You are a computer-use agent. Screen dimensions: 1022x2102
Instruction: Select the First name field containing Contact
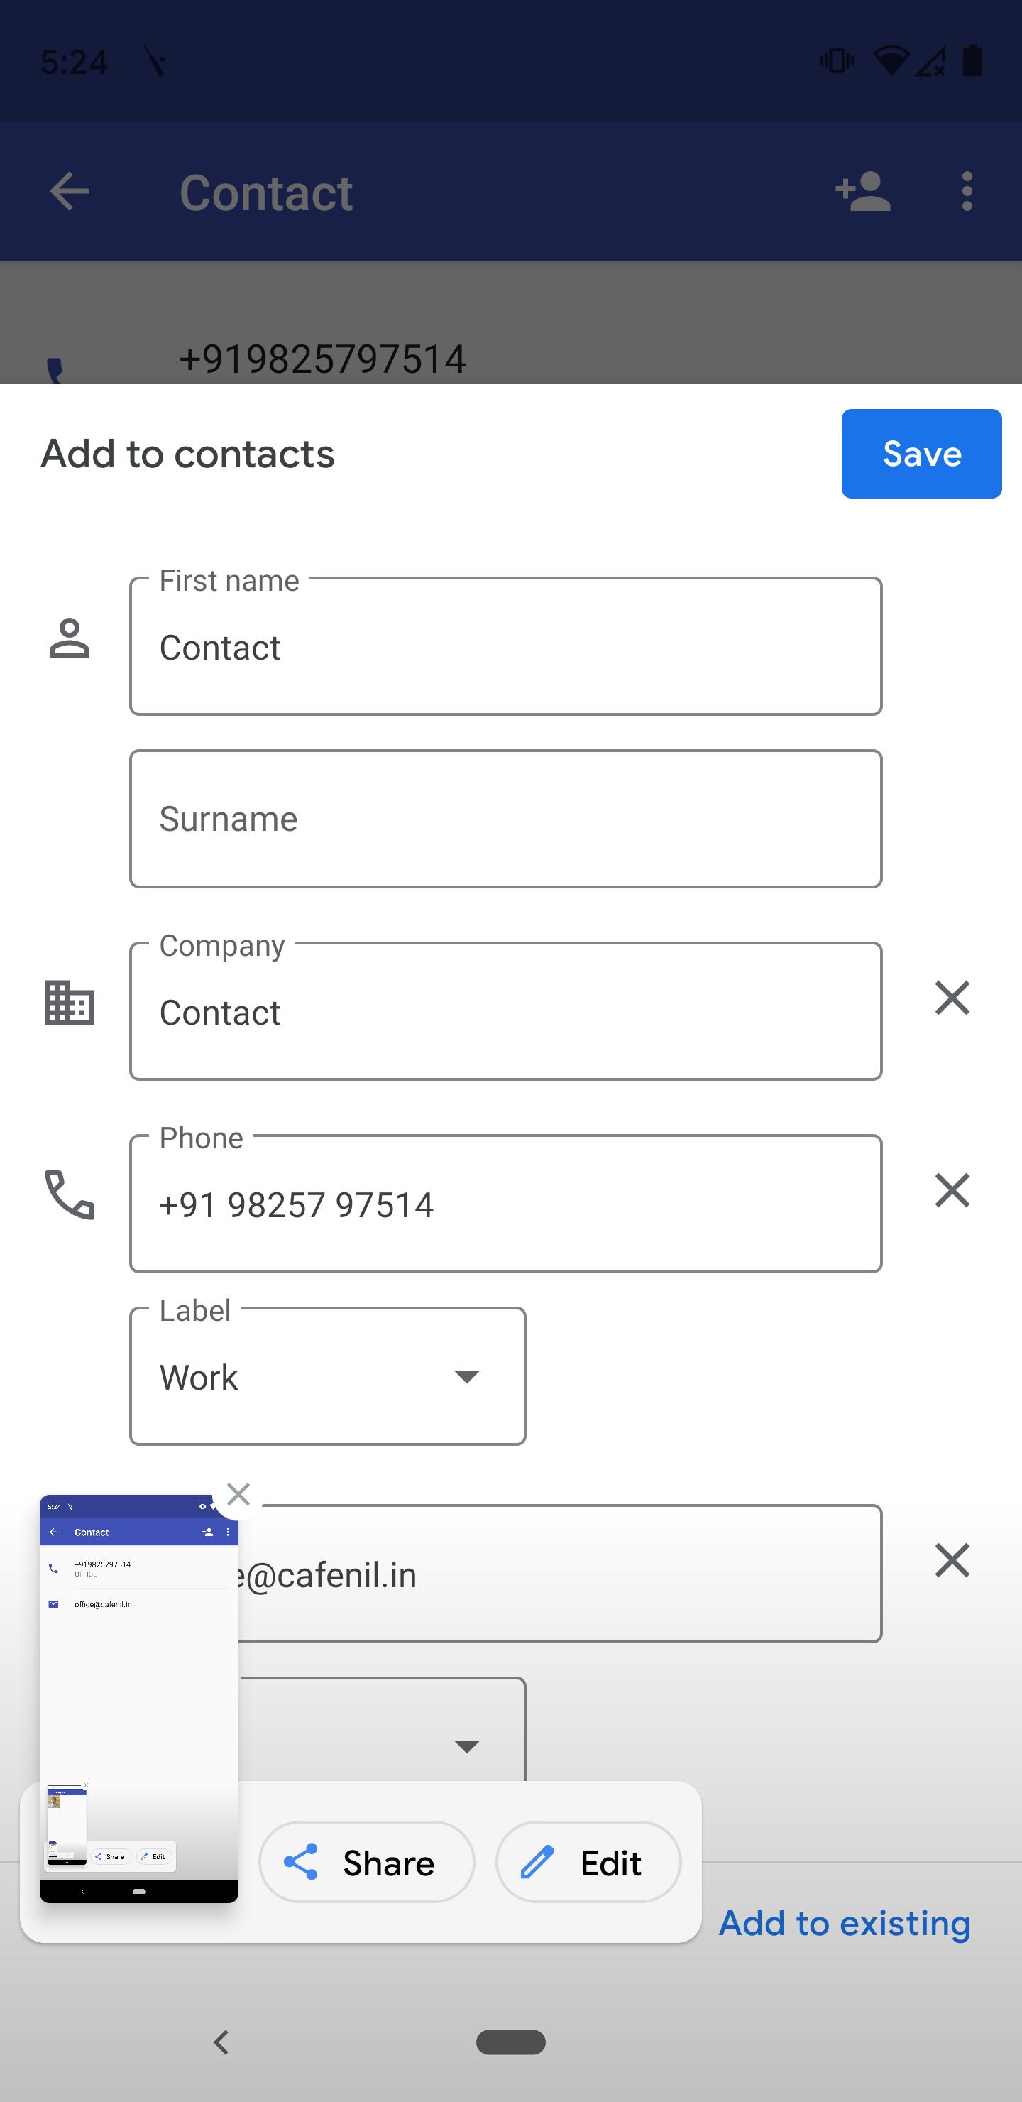point(506,646)
